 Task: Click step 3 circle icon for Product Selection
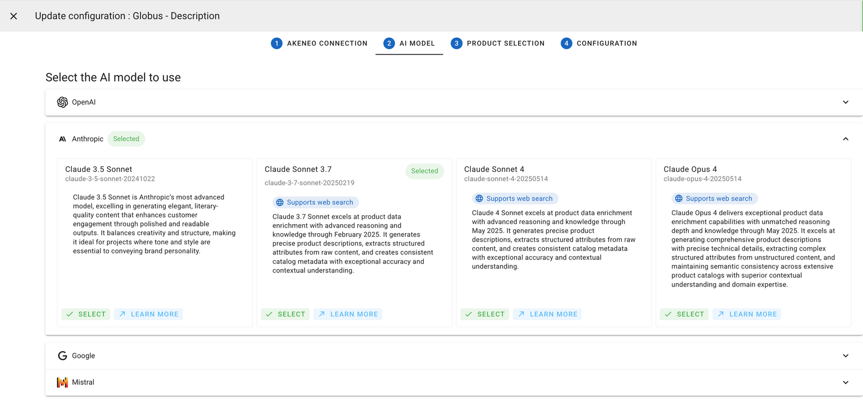pyautogui.click(x=456, y=43)
